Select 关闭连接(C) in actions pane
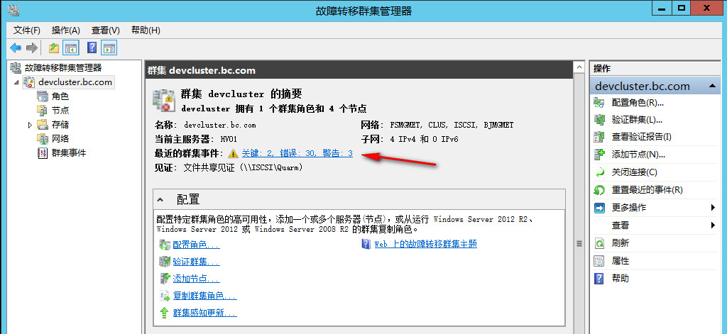 tap(634, 172)
